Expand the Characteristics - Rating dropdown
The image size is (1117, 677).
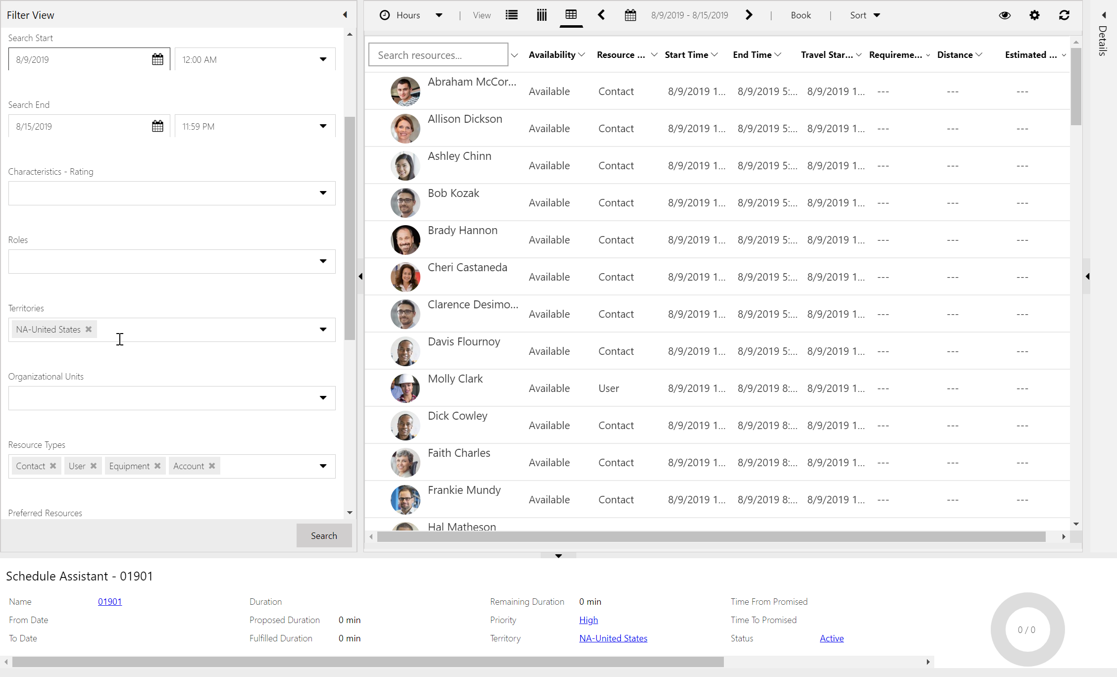(x=322, y=192)
